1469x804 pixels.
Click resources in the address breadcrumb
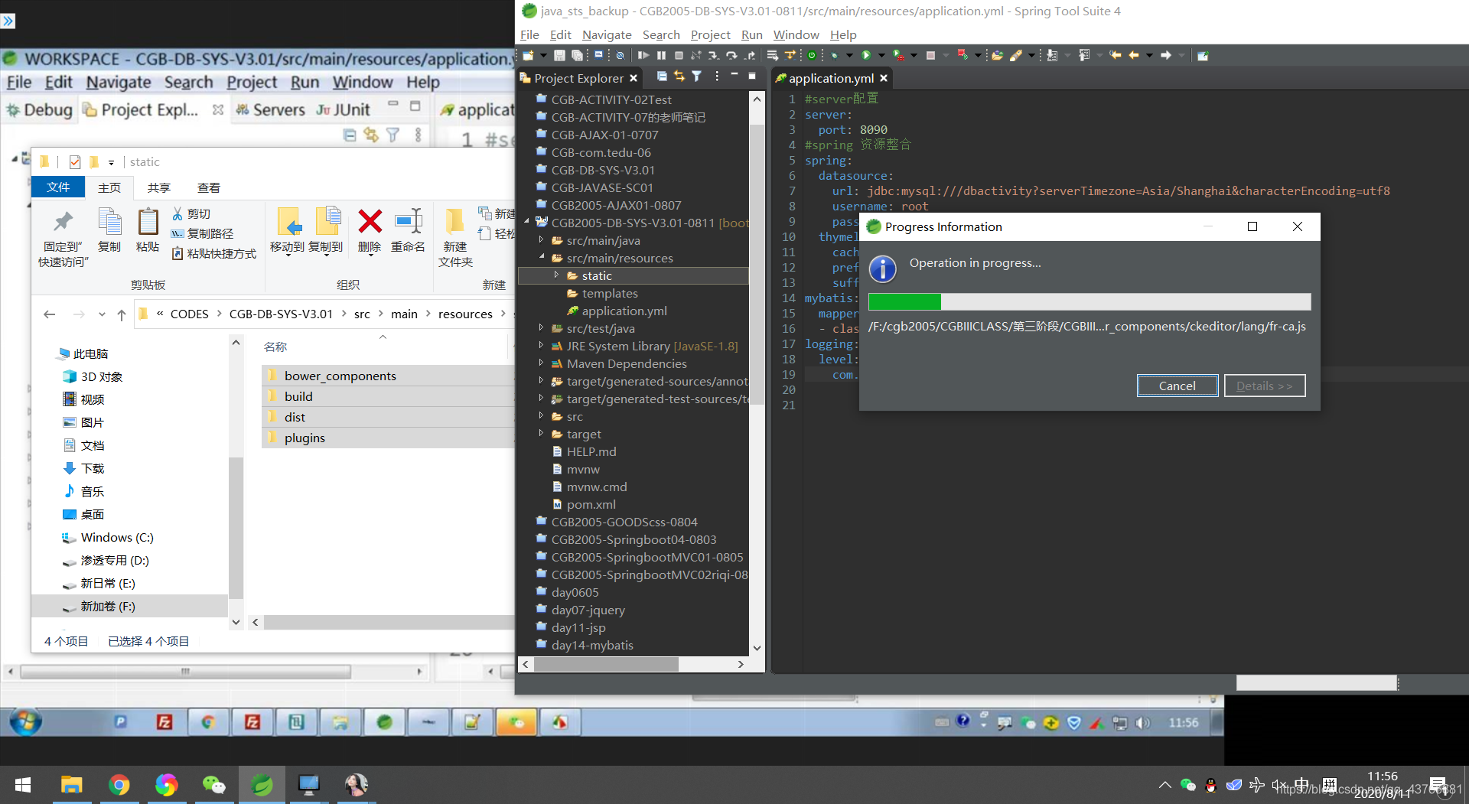coord(465,314)
